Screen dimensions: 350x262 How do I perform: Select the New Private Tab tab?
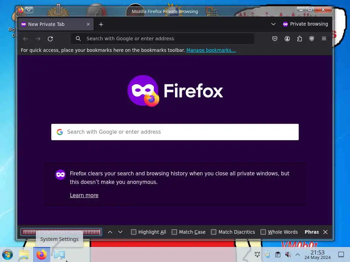pyautogui.click(x=56, y=24)
